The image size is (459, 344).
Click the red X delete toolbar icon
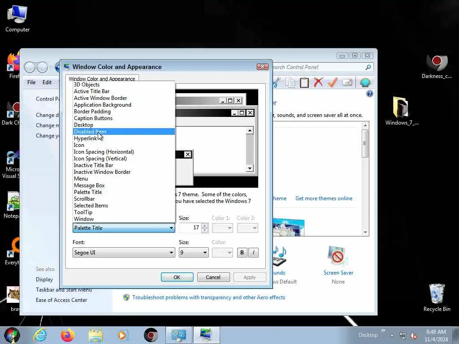point(318,82)
